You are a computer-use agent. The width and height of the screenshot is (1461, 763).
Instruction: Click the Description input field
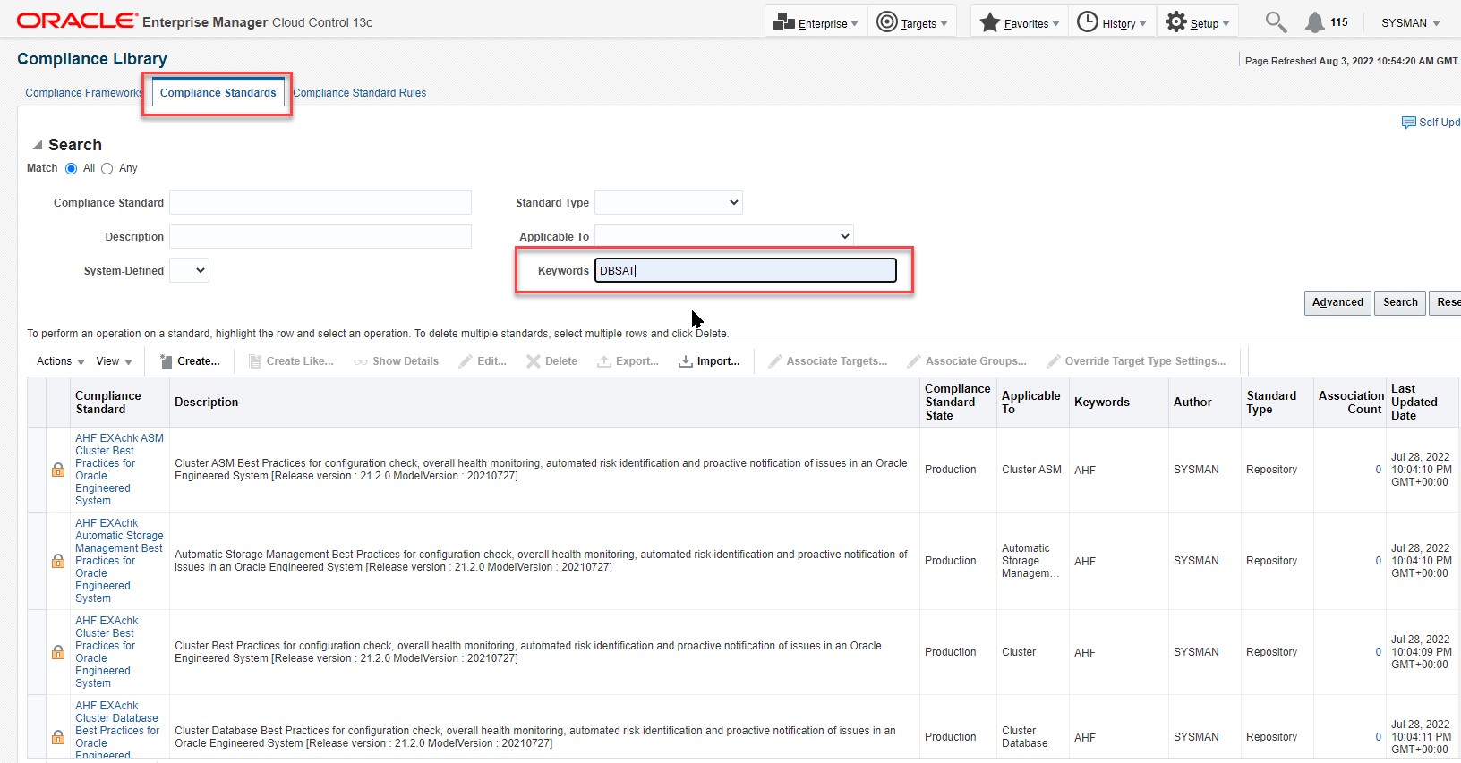coord(320,236)
